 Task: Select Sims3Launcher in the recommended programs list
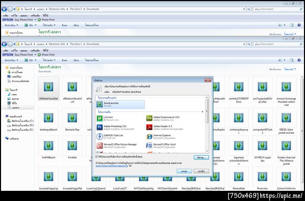pos(120,104)
